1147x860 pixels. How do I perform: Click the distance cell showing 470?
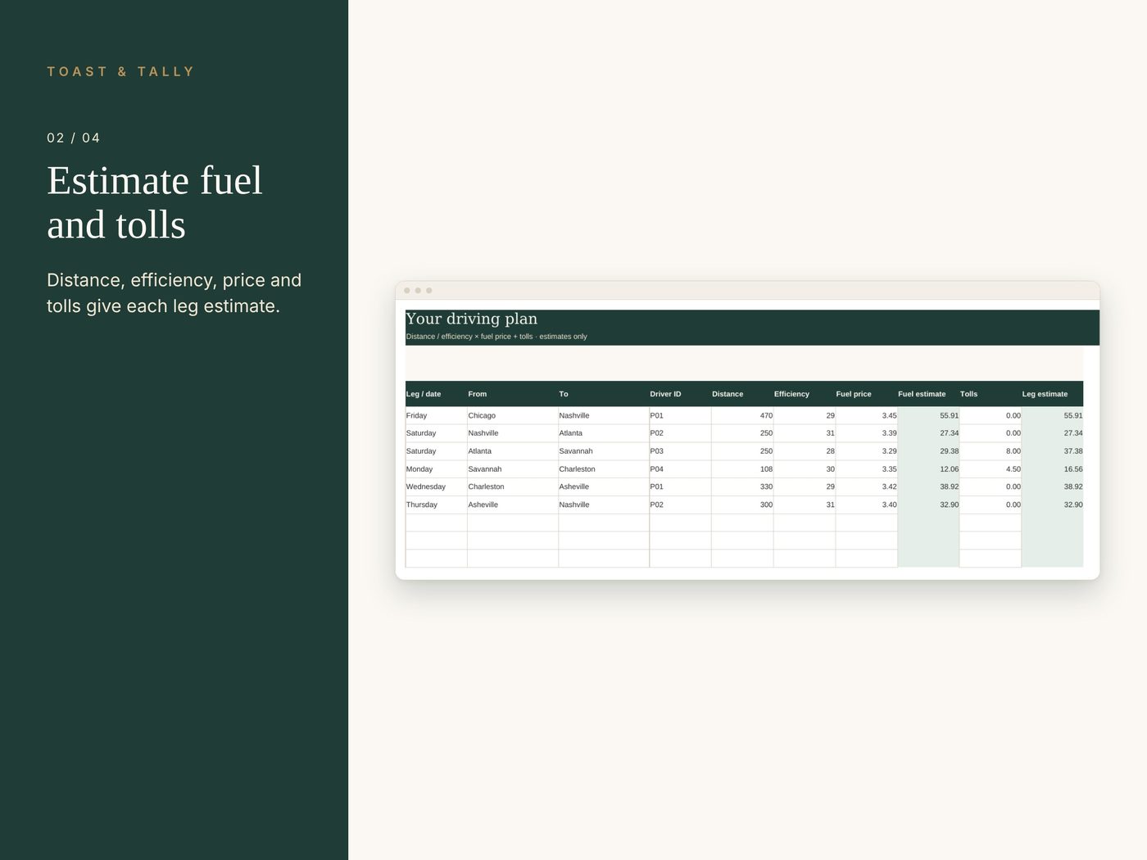742,415
